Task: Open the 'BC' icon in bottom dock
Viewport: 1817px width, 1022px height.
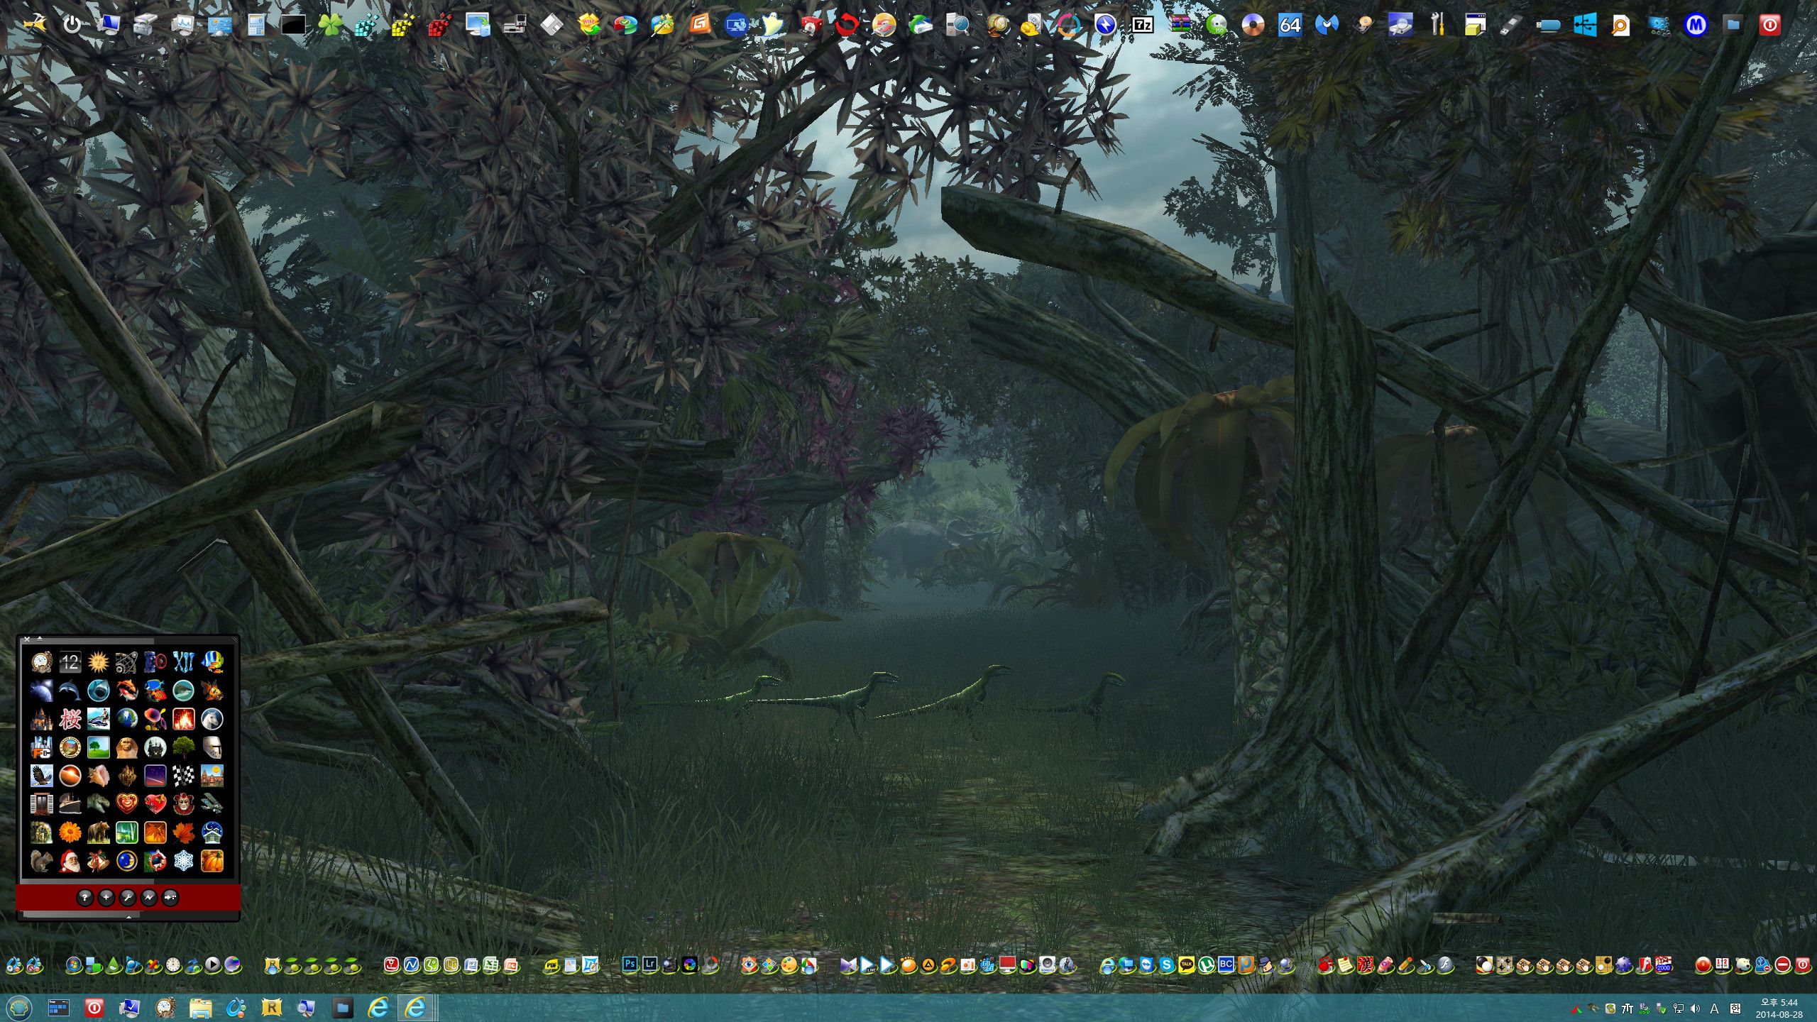Action: [1226, 965]
